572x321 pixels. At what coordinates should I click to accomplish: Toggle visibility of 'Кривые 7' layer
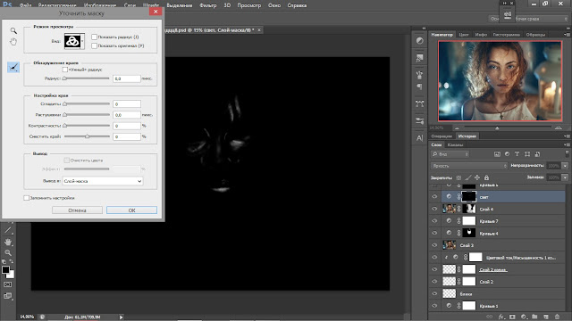pyautogui.click(x=434, y=221)
